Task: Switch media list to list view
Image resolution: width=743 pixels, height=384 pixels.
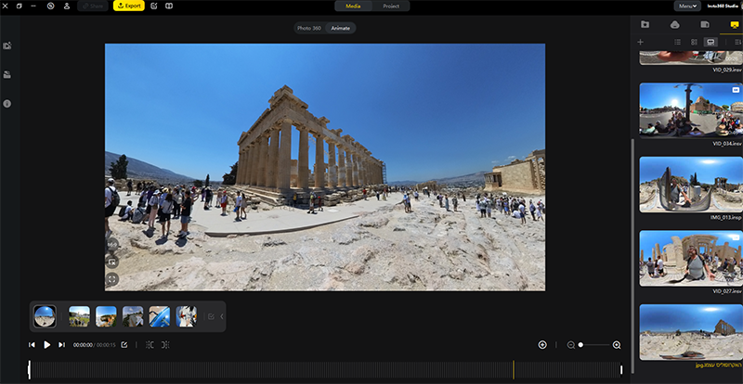Action: (678, 42)
